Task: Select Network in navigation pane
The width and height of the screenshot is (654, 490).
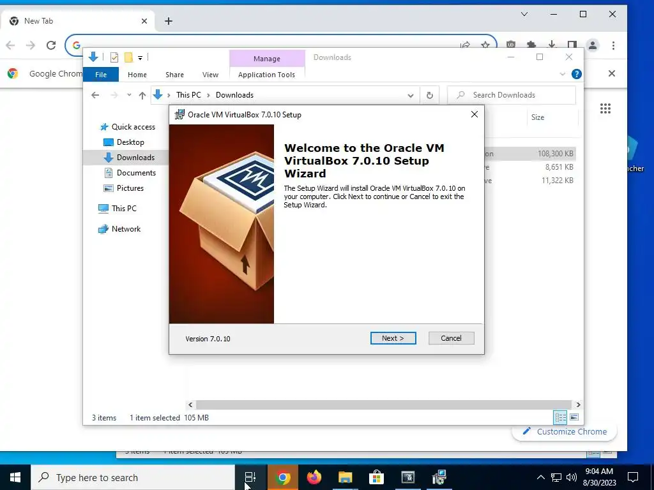Action: pos(119,229)
